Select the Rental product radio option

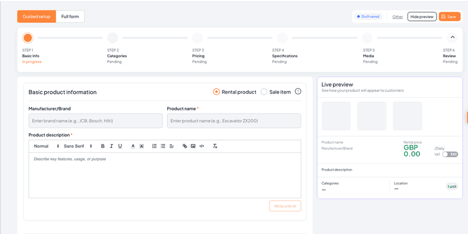coord(216,92)
